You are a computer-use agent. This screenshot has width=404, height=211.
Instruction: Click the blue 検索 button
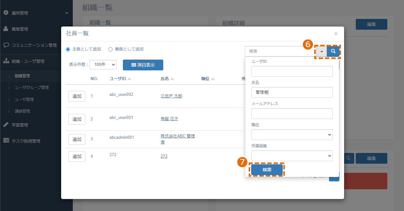coord(267,170)
